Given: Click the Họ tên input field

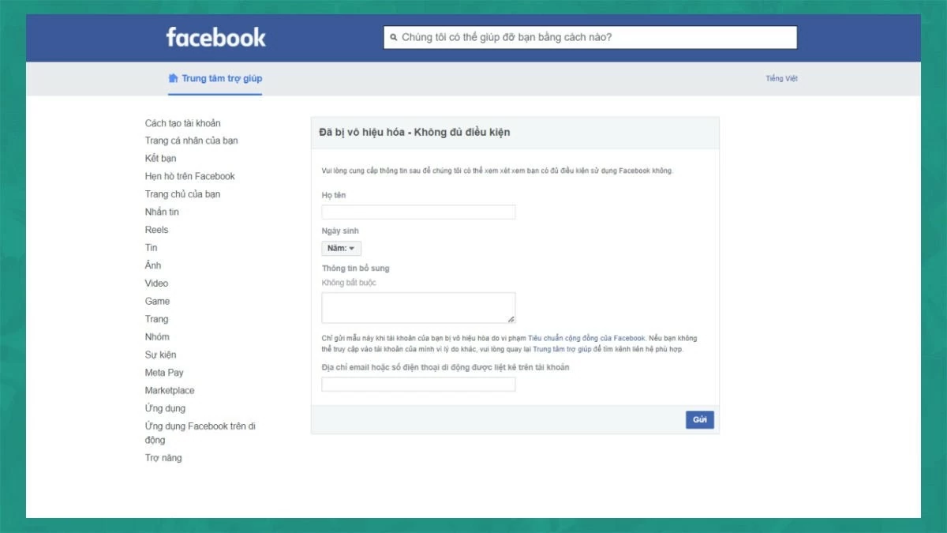Looking at the screenshot, I should coord(418,212).
